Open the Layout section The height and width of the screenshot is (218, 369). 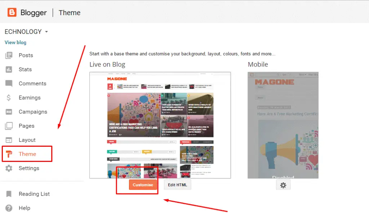(27, 140)
